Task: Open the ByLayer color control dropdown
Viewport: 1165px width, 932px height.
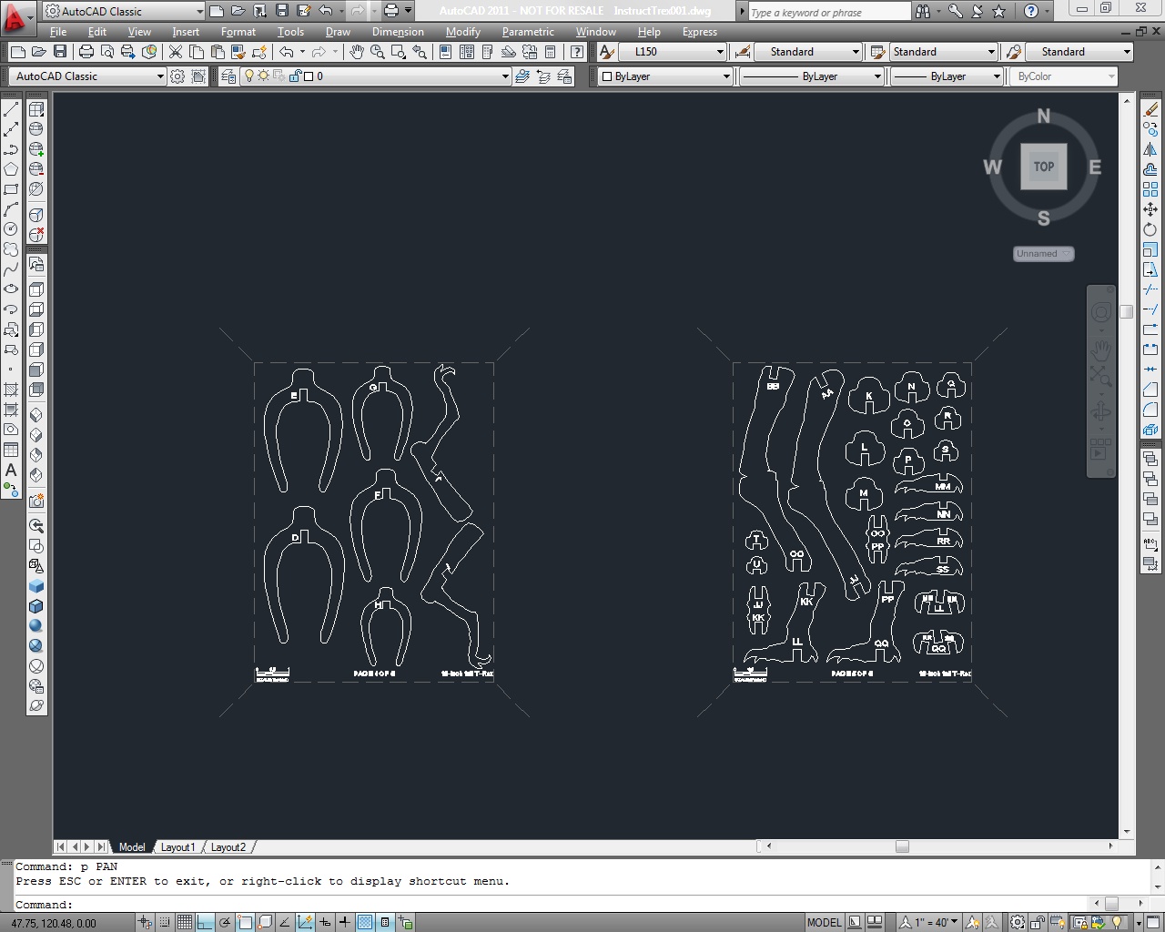Action: coord(666,76)
